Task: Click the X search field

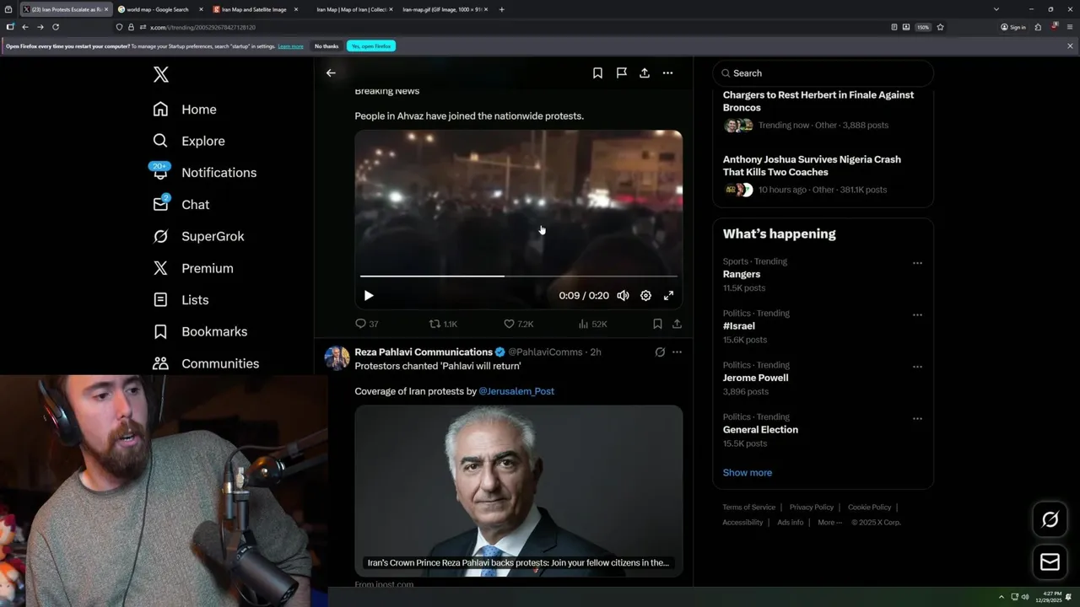Action: click(823, 73)
